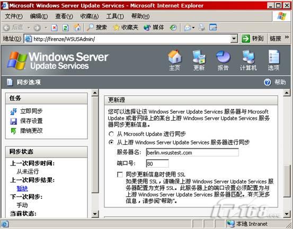This screenshot has width=293, height=229.
Task: Click the history icon in IE toolbar
Action: click(173, 28)
